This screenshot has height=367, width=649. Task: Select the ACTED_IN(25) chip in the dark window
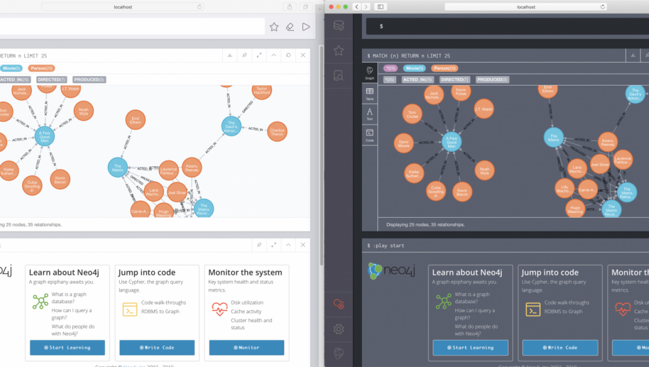point(418,80)
